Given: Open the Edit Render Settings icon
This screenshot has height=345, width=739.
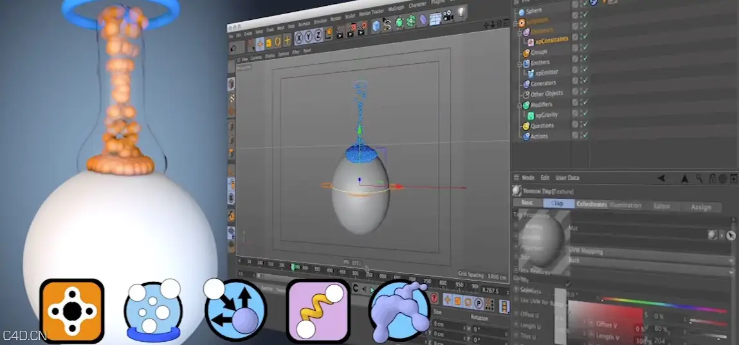Looking at the screenshot, I should click(362, 29).
